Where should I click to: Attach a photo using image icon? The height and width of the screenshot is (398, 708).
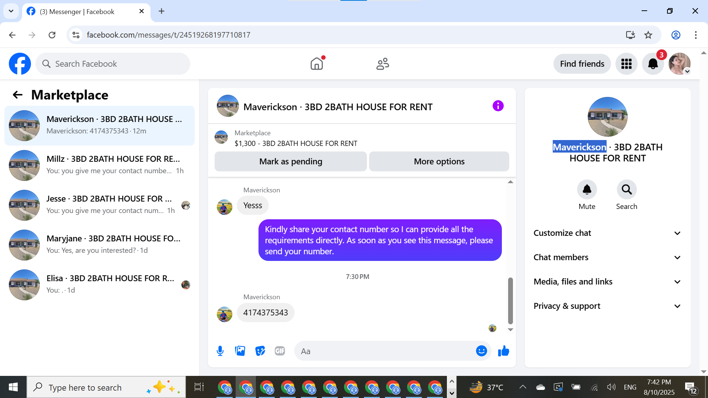tap(240, 351)
